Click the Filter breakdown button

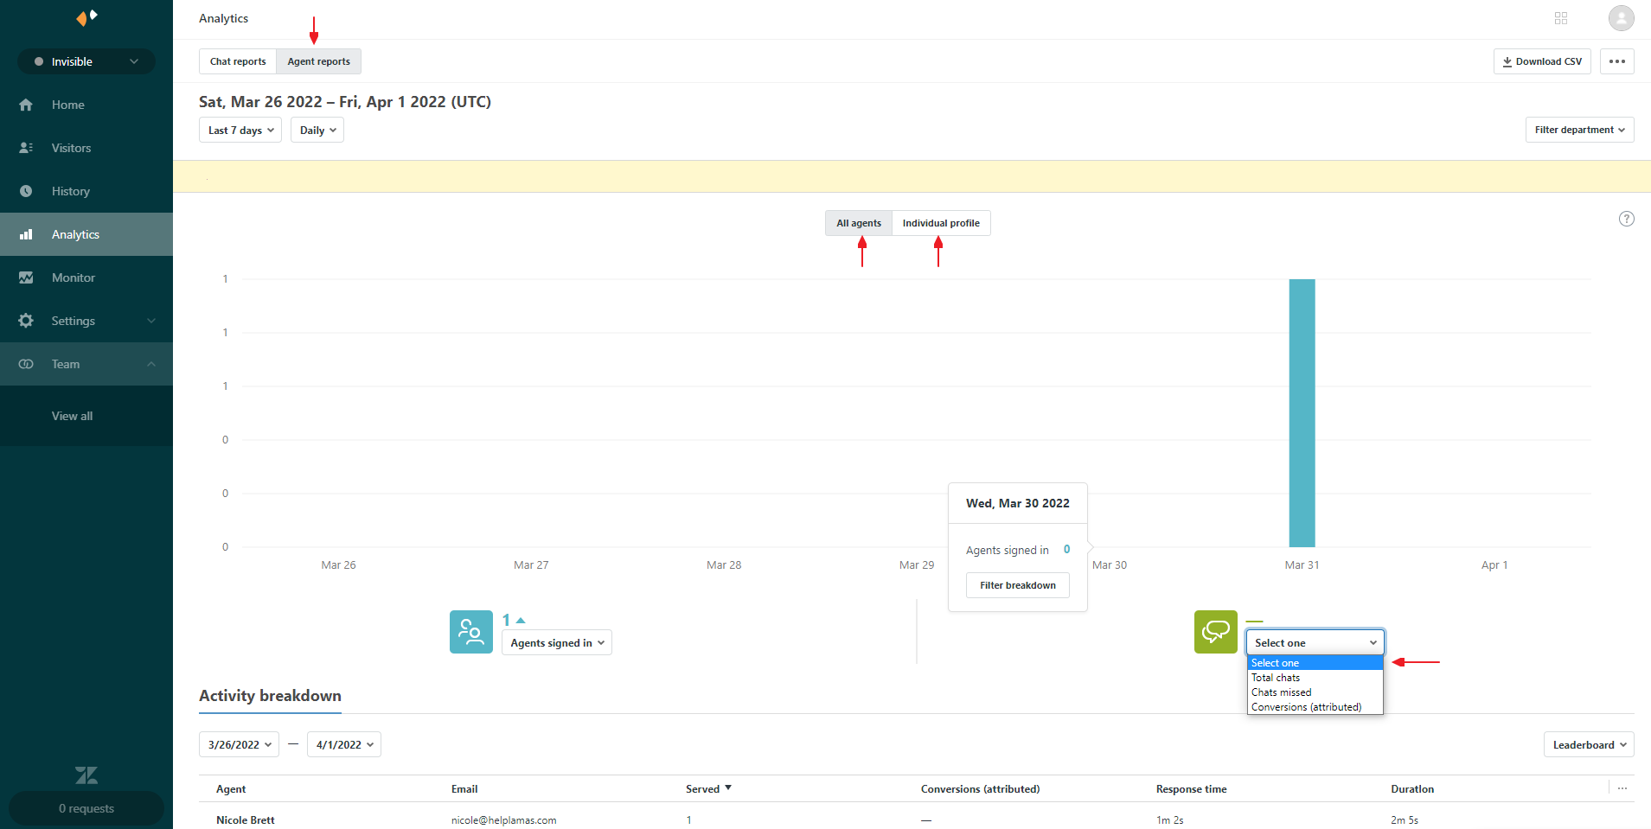click(x=1018, y=585)
